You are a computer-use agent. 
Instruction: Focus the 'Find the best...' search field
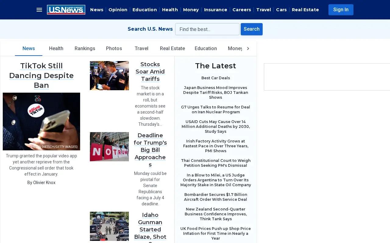click(207, 29)
